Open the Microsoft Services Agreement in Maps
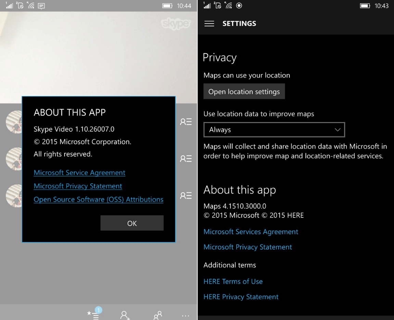 (251, 231)
